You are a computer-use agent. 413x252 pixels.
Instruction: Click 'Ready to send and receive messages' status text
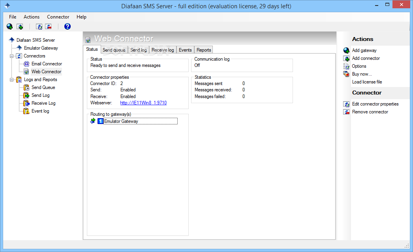(x=126, y=65)
